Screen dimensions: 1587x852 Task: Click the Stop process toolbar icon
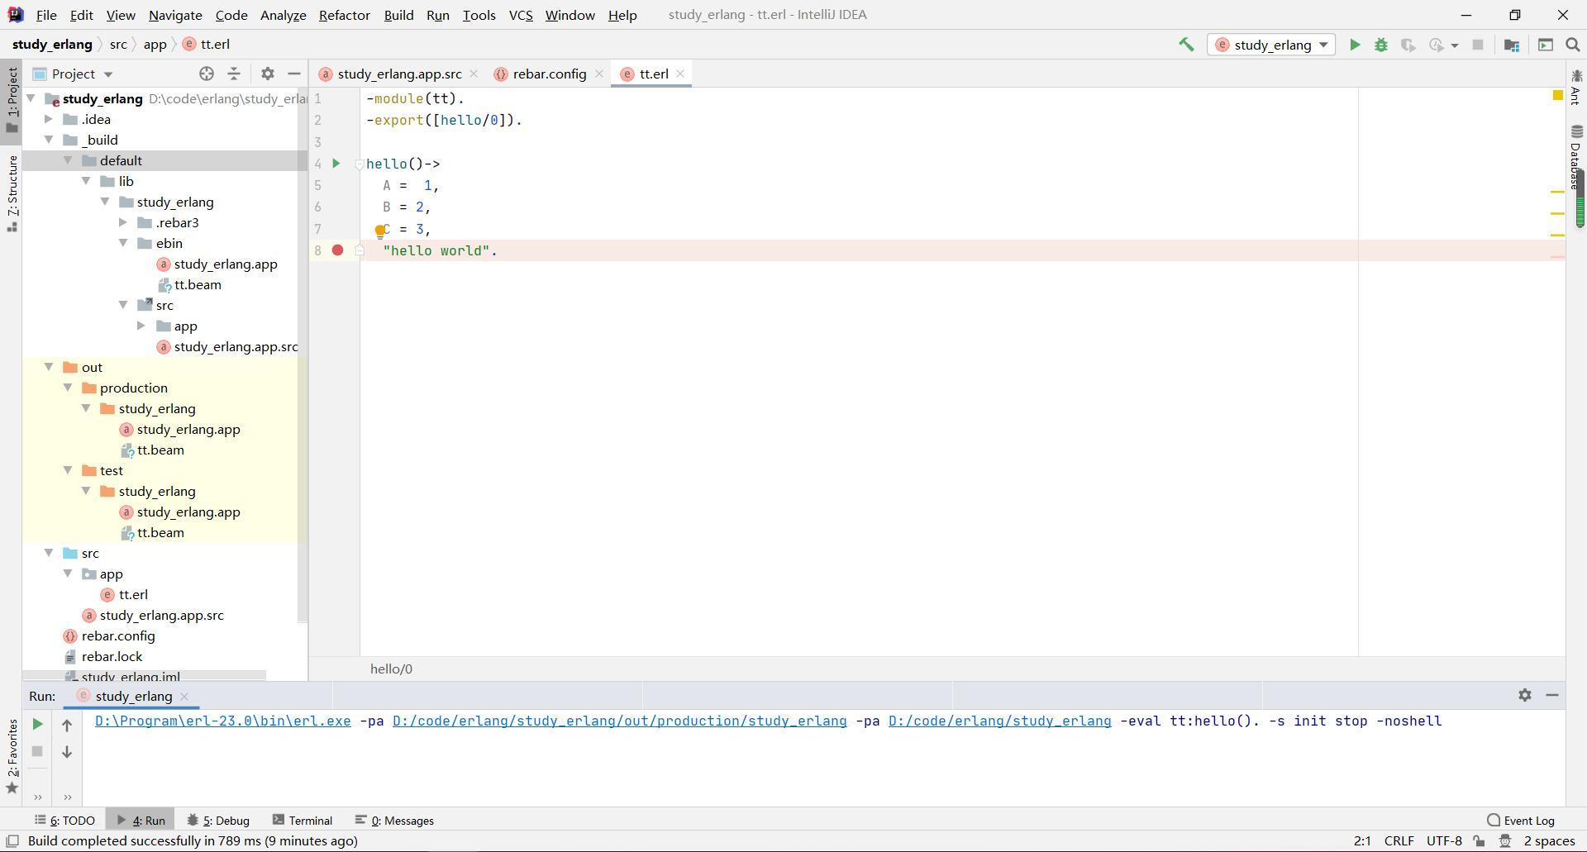pos(1478,45)
